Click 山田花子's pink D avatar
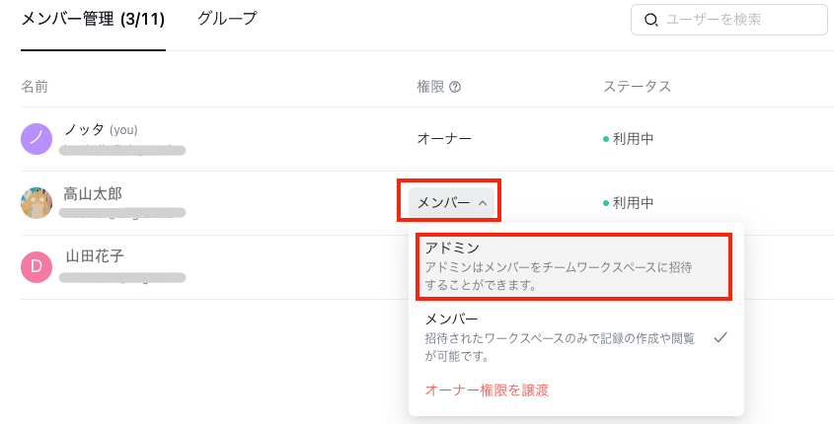The width and height of the screenshot is (834, 424). [37, 267]
